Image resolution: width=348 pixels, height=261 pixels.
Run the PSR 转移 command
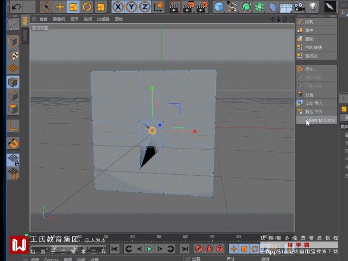tap(316, 47)
